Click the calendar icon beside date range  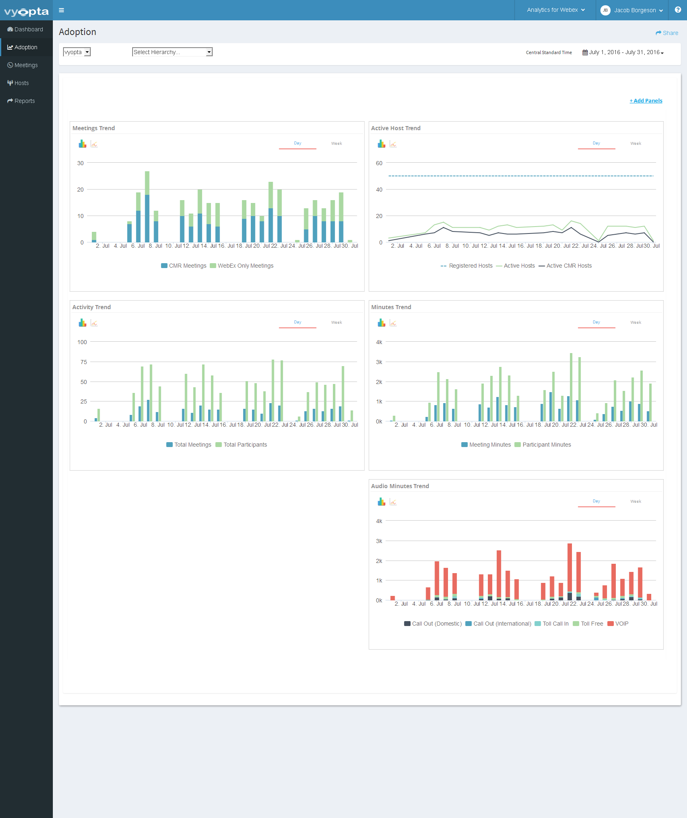point(585,52)
